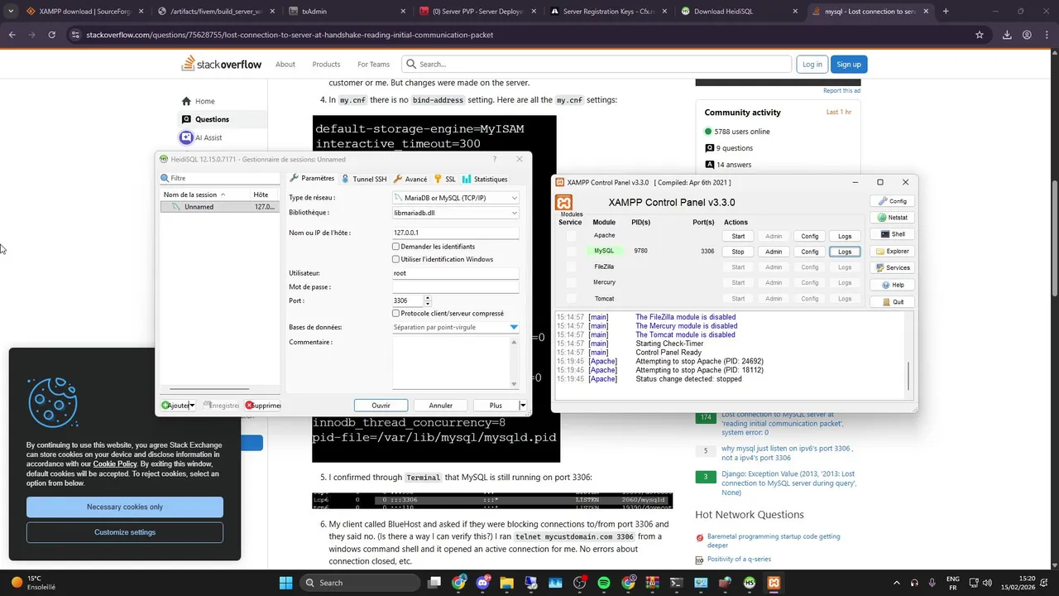Select the Paramètres tab
Image resolution: width=1059 pixels, height=596 pixels.
coord(312,179)
